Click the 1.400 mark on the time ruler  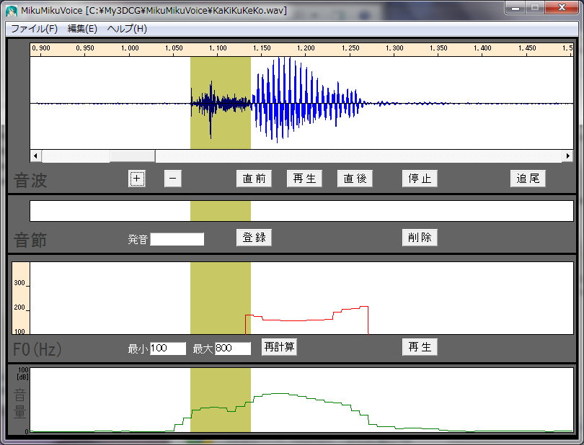[x=482, y=48]
